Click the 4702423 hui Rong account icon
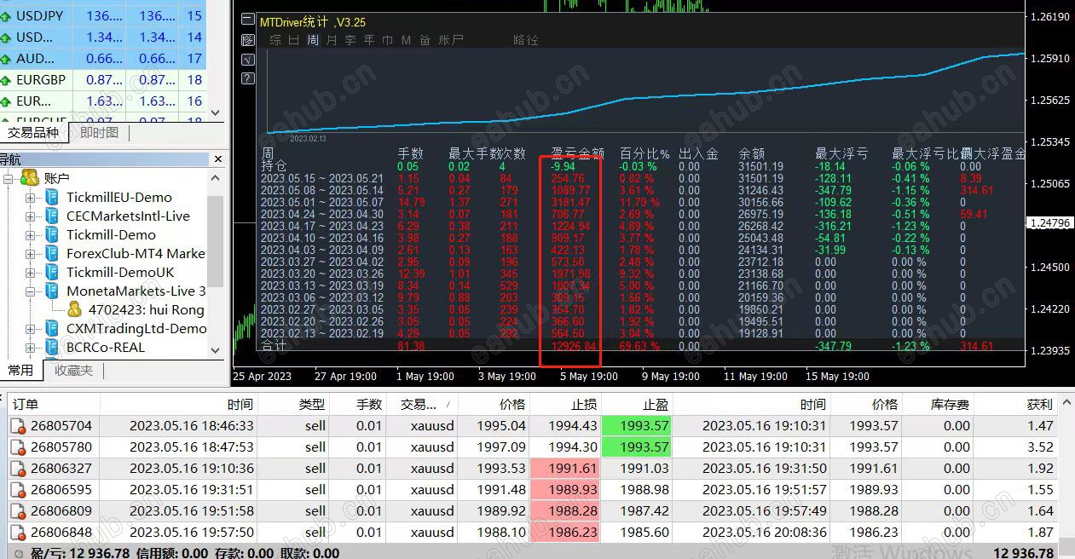Screen dimensions: 1075x559 pos(75,309)
